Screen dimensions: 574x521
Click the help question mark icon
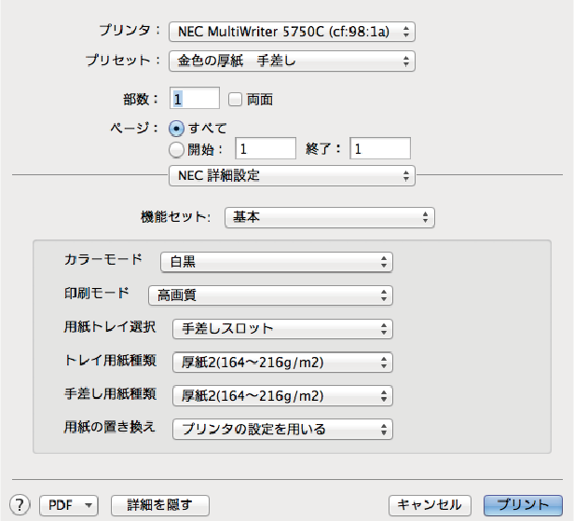[x=19, y=505]
